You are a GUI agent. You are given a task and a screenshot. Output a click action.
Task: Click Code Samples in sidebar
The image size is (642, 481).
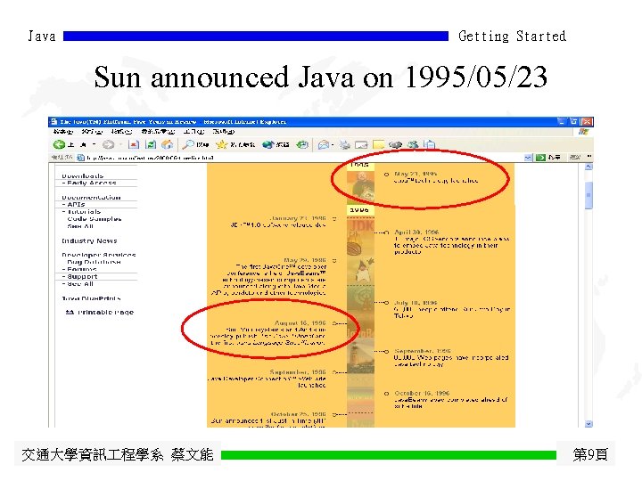click(x=95, y=219)
